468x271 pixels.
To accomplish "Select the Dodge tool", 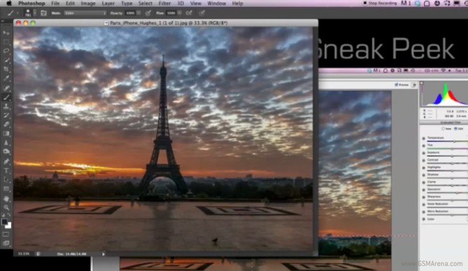I will pyautogui.click(x=6, y=152).
